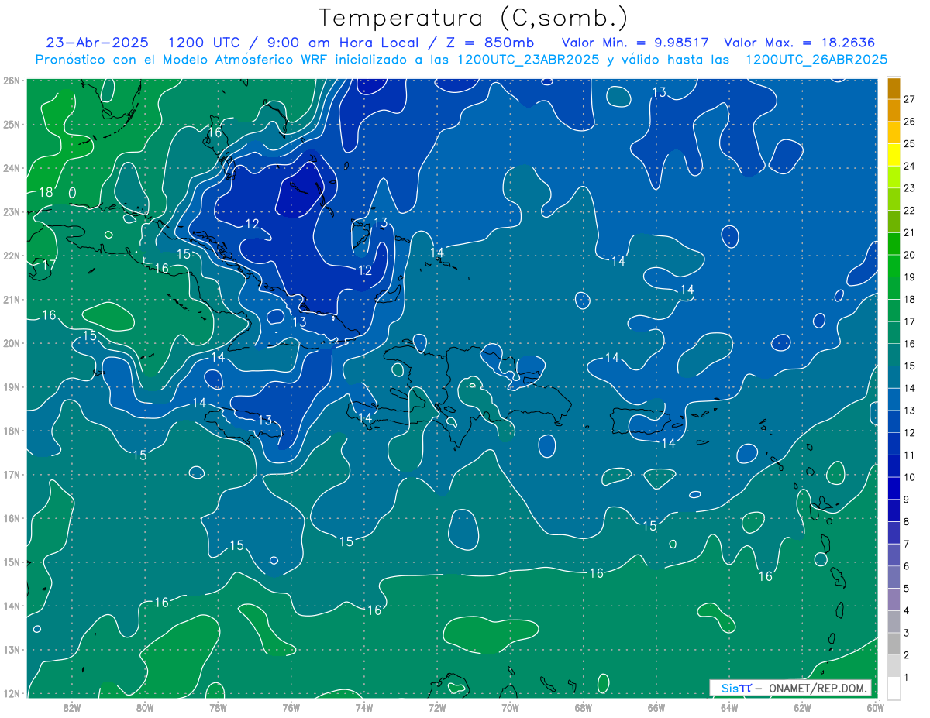Screen dimensions: 930x718
Task: Click the 23N latitude axis label
Action: coord(11,211)
